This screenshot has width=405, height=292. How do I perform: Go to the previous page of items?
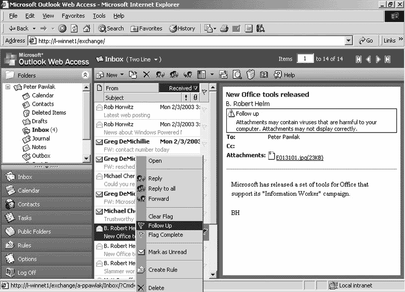(369, 60)
